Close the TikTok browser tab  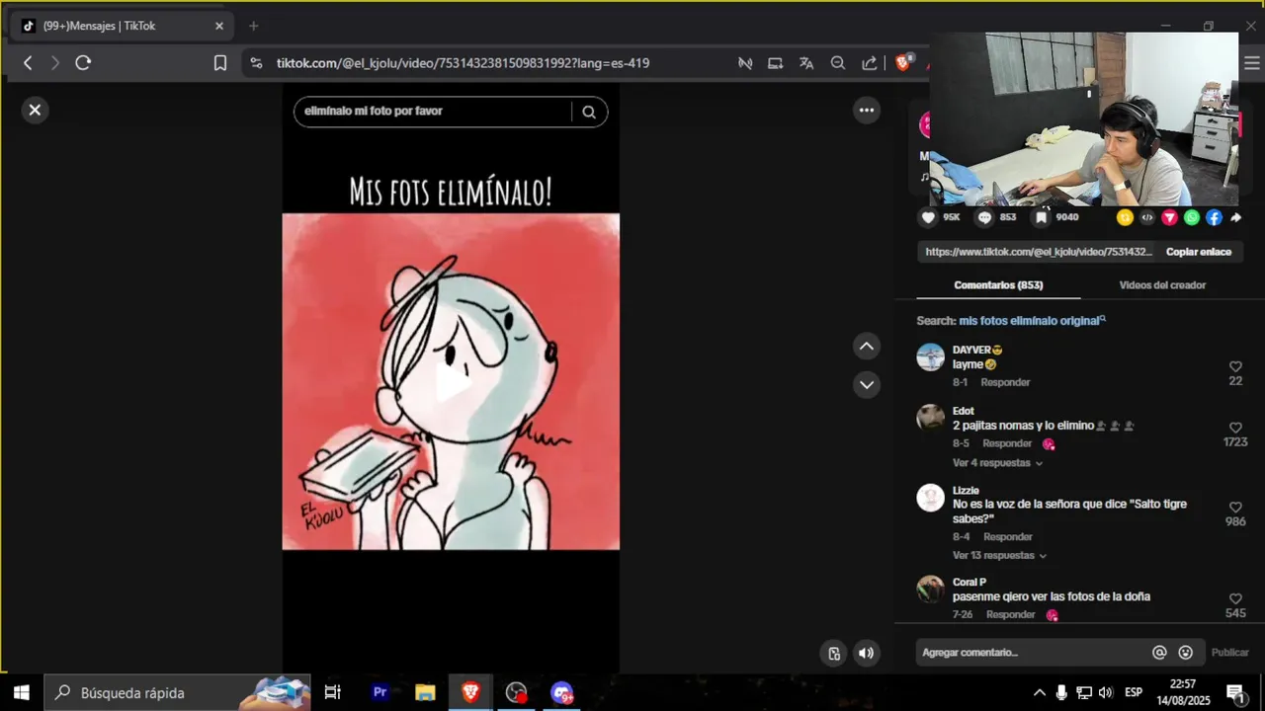[x=219, y=26]
